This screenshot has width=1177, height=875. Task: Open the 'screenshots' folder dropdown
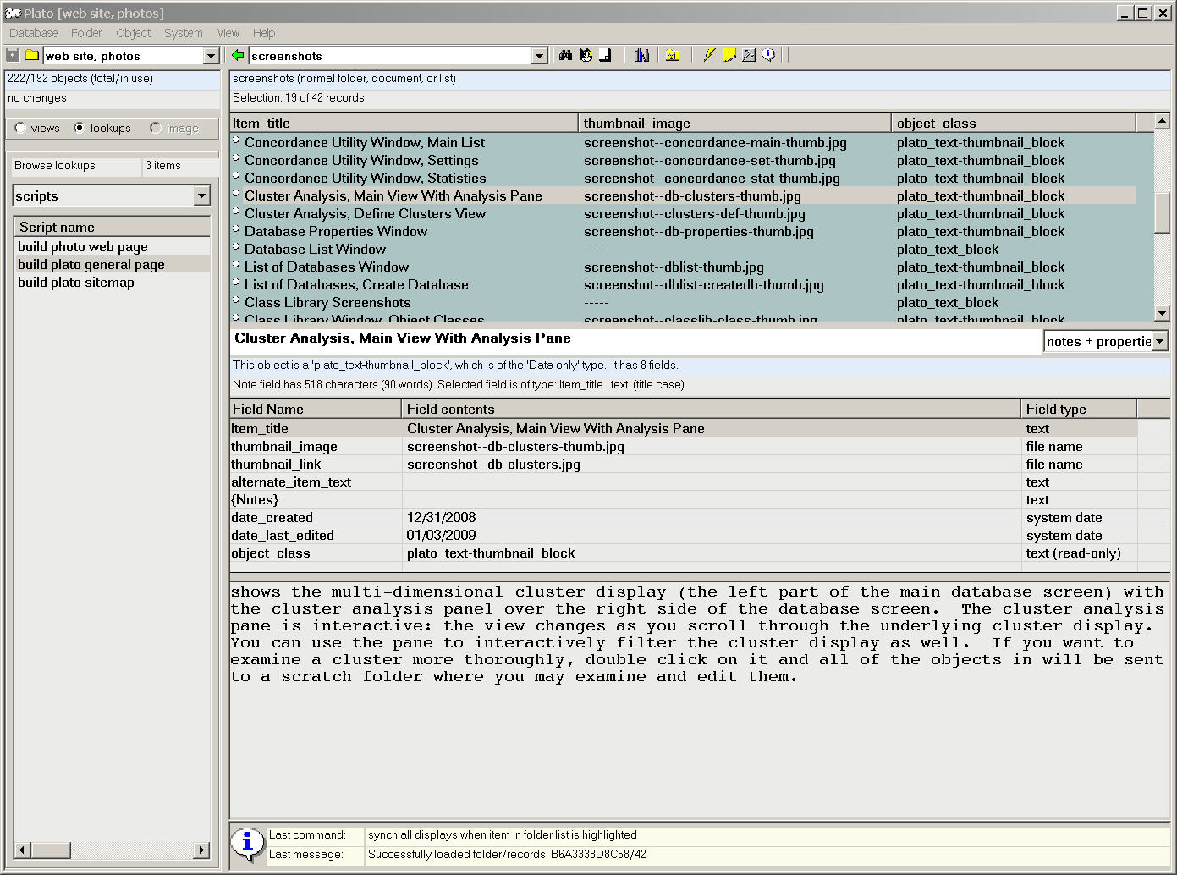pyautogui.click(x=539, y=55)
